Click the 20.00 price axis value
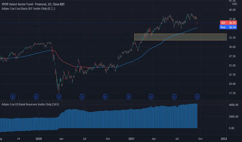 [x=232, y=84]
